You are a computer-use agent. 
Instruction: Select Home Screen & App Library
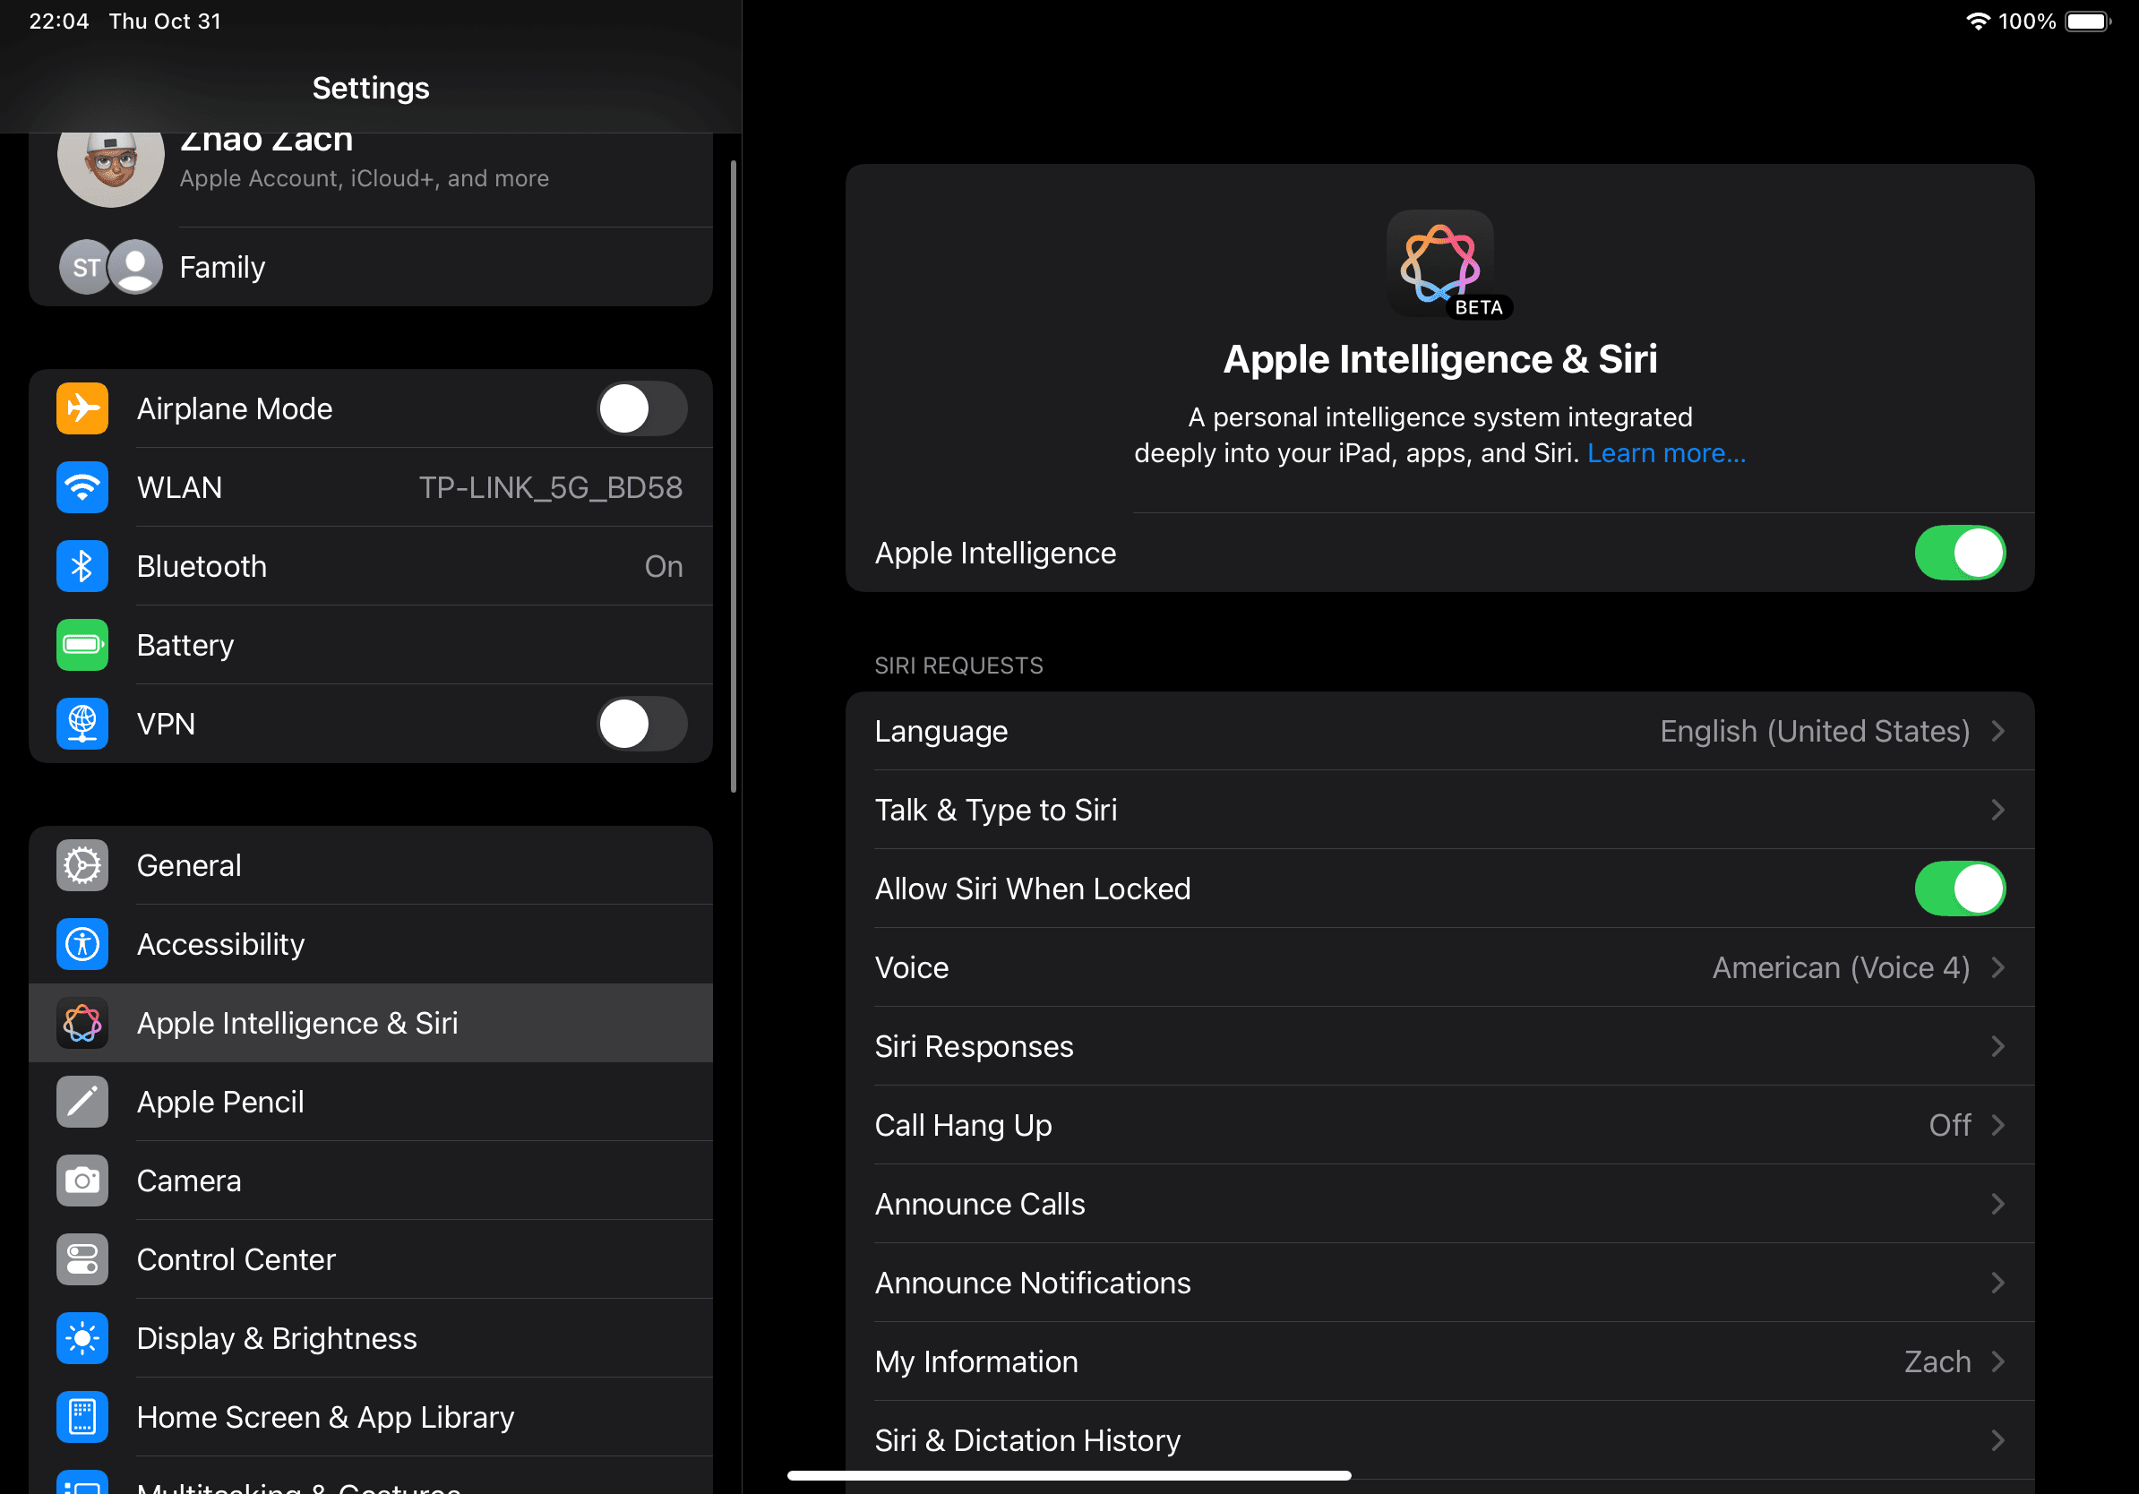325,1417
